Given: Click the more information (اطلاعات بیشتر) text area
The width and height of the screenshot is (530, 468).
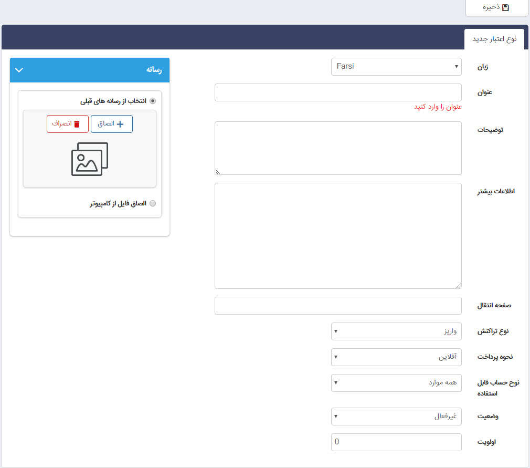Looking at the screenshot, I should [x=338, y=236].
